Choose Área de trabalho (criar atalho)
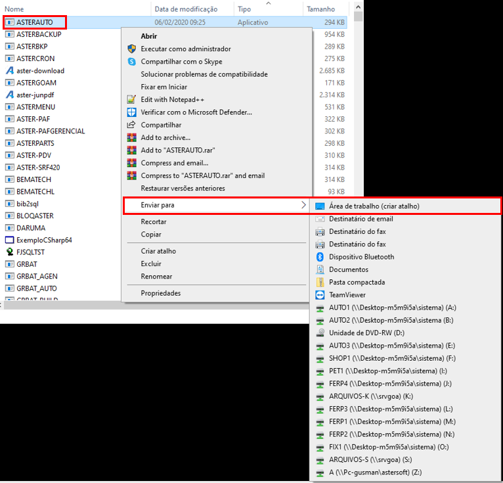This screenshot has height=483, width=503. [x=405, y=206]
